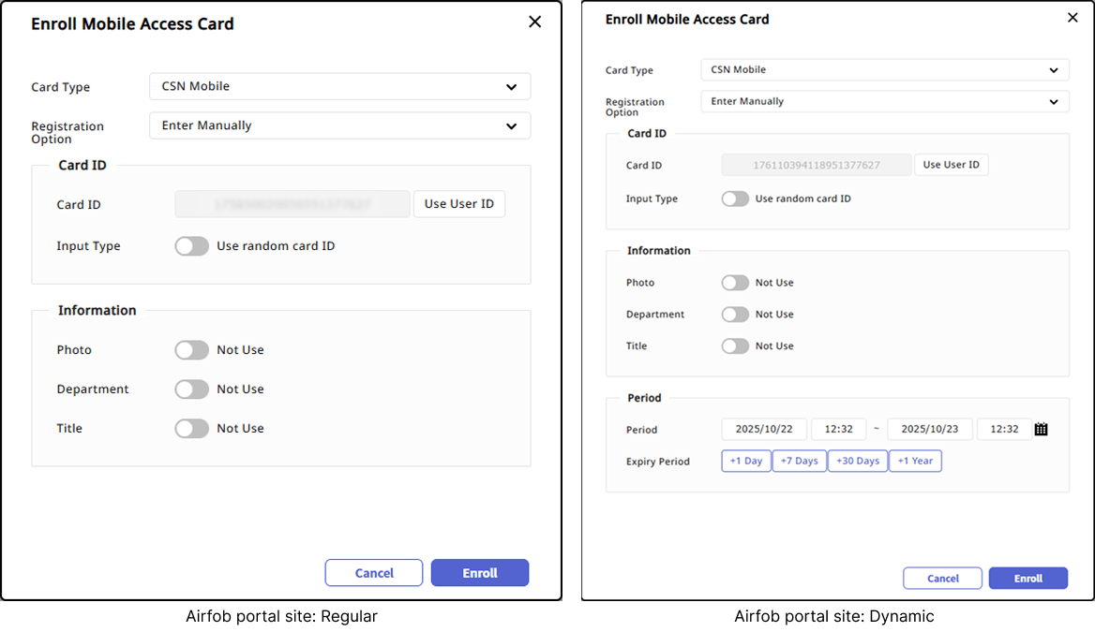Image resolution: width=1095 pixels, height=632 pixels.
Task: Open Registration Option dropdown in dialog without Period section
Action: tap(339, 125)
